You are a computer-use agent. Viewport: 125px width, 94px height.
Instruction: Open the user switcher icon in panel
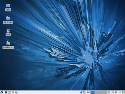[120, 92]
